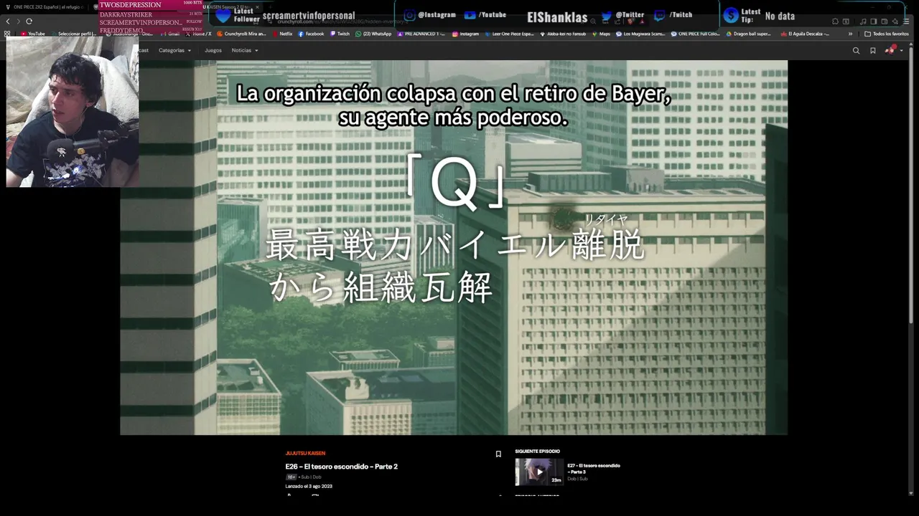This screenshot has height=516, width=919.
Task: Open the Leer One Piece Espa... bookmark
Action: pos(510,34)
